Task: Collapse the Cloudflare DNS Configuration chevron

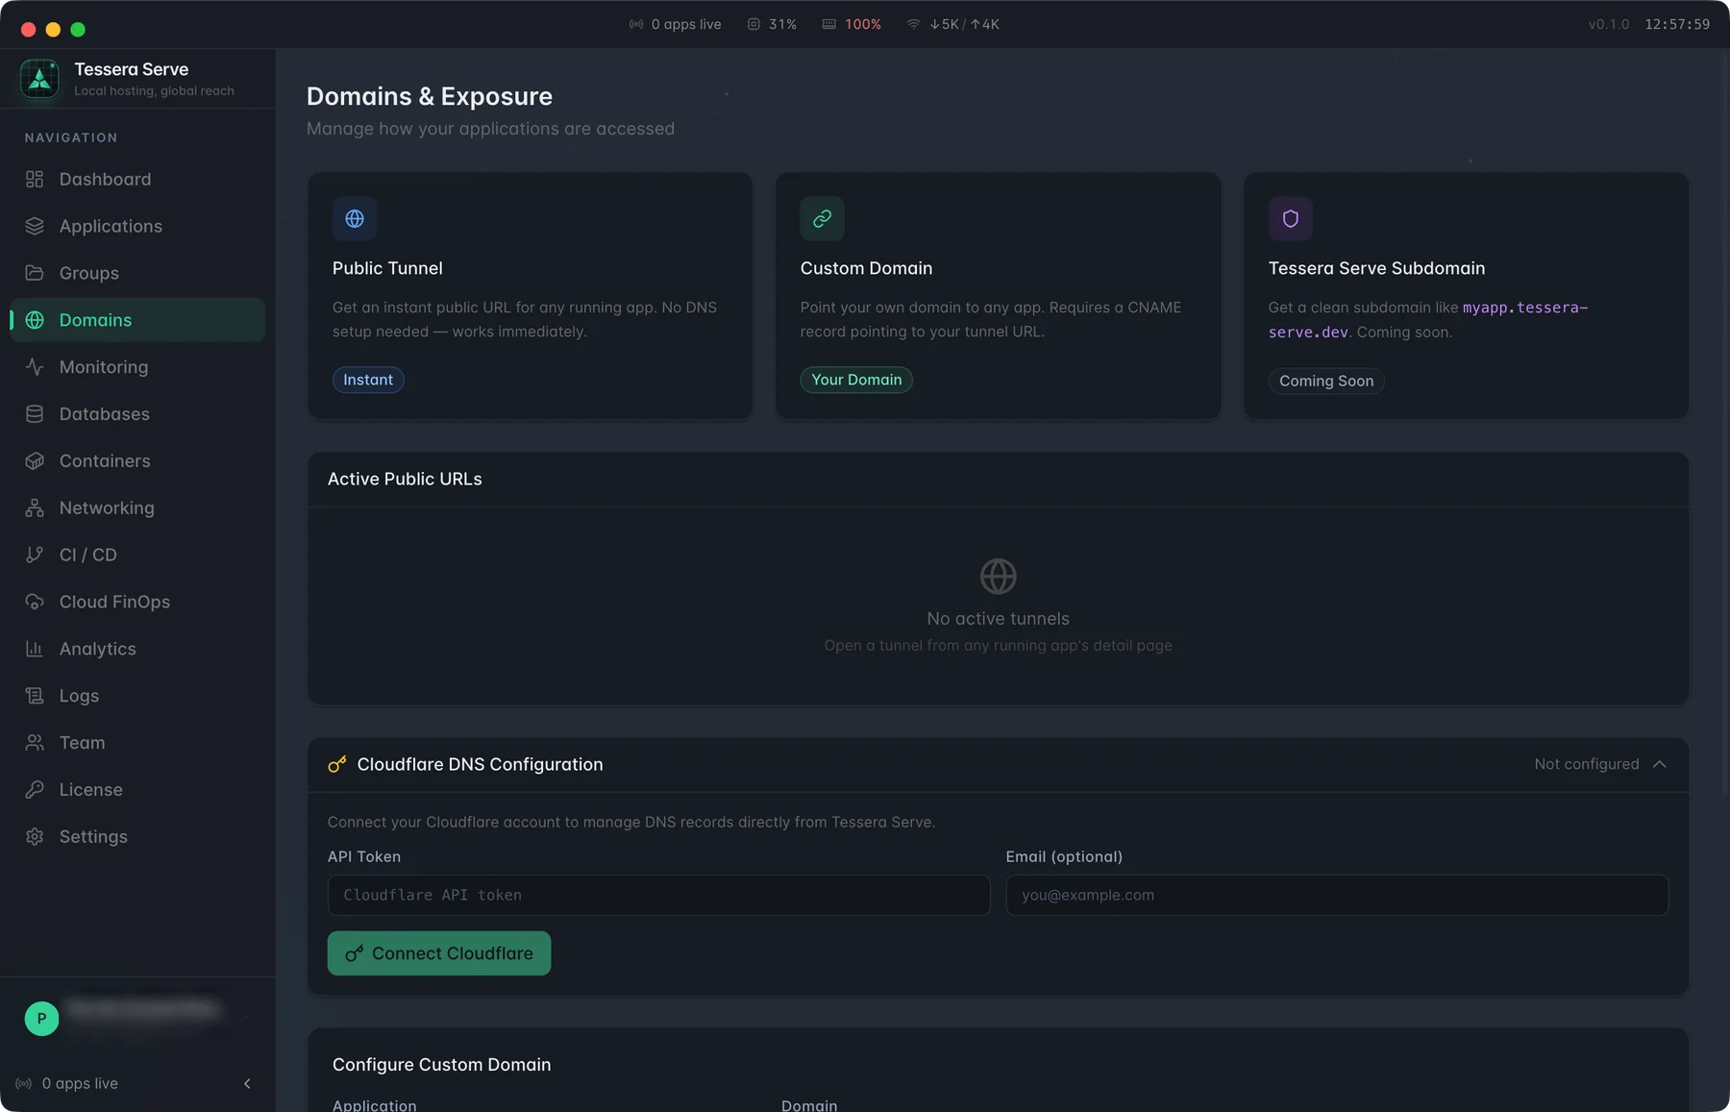Action: coord(1660,764)
